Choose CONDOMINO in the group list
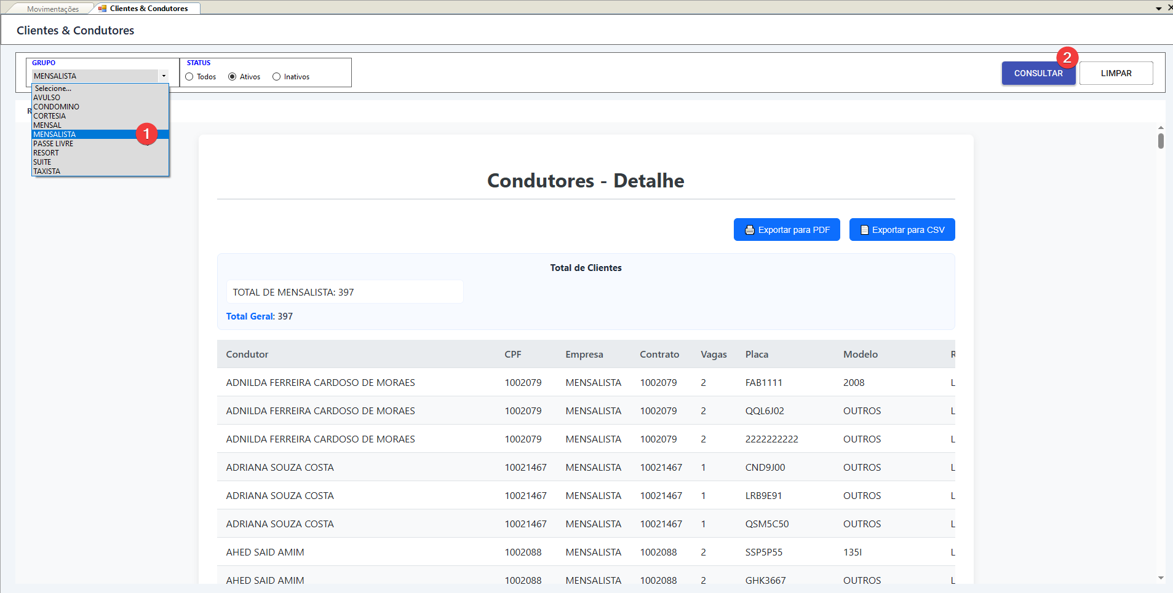Image resolution: width=1173 pixels, height=593 pixels. point(100,107)
